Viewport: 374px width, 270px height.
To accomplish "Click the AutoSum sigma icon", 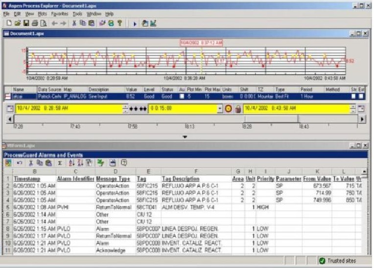I will coord(60,163).
